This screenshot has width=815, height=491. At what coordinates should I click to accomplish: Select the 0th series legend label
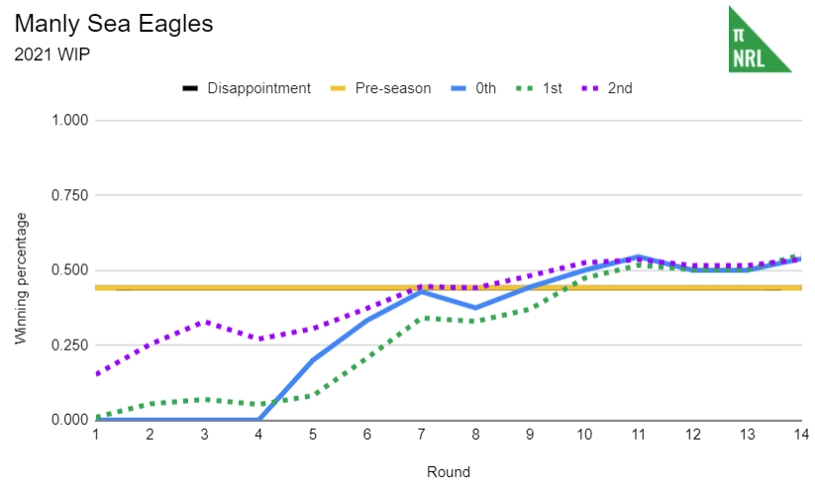(485, 88)
